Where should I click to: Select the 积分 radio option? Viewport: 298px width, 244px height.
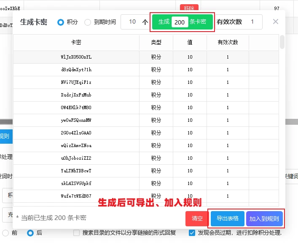(x=61, y=22)
